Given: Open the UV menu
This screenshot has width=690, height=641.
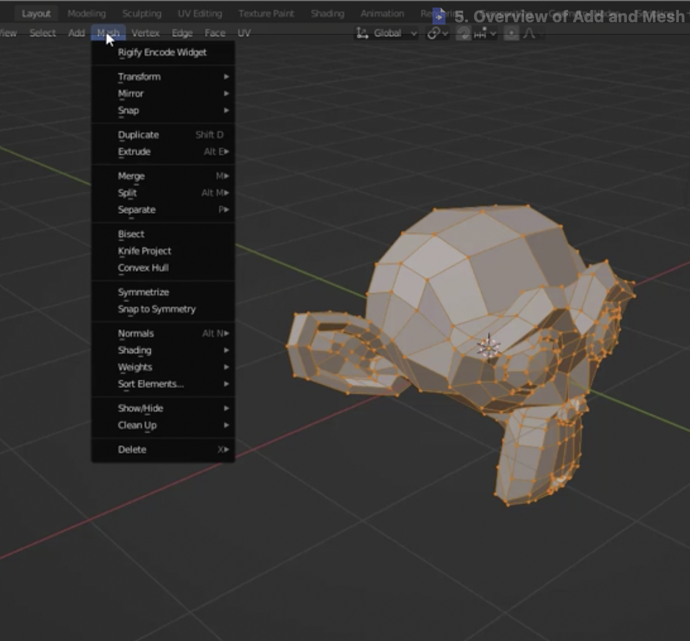Looking at the screenshot, I should (244, 33).
